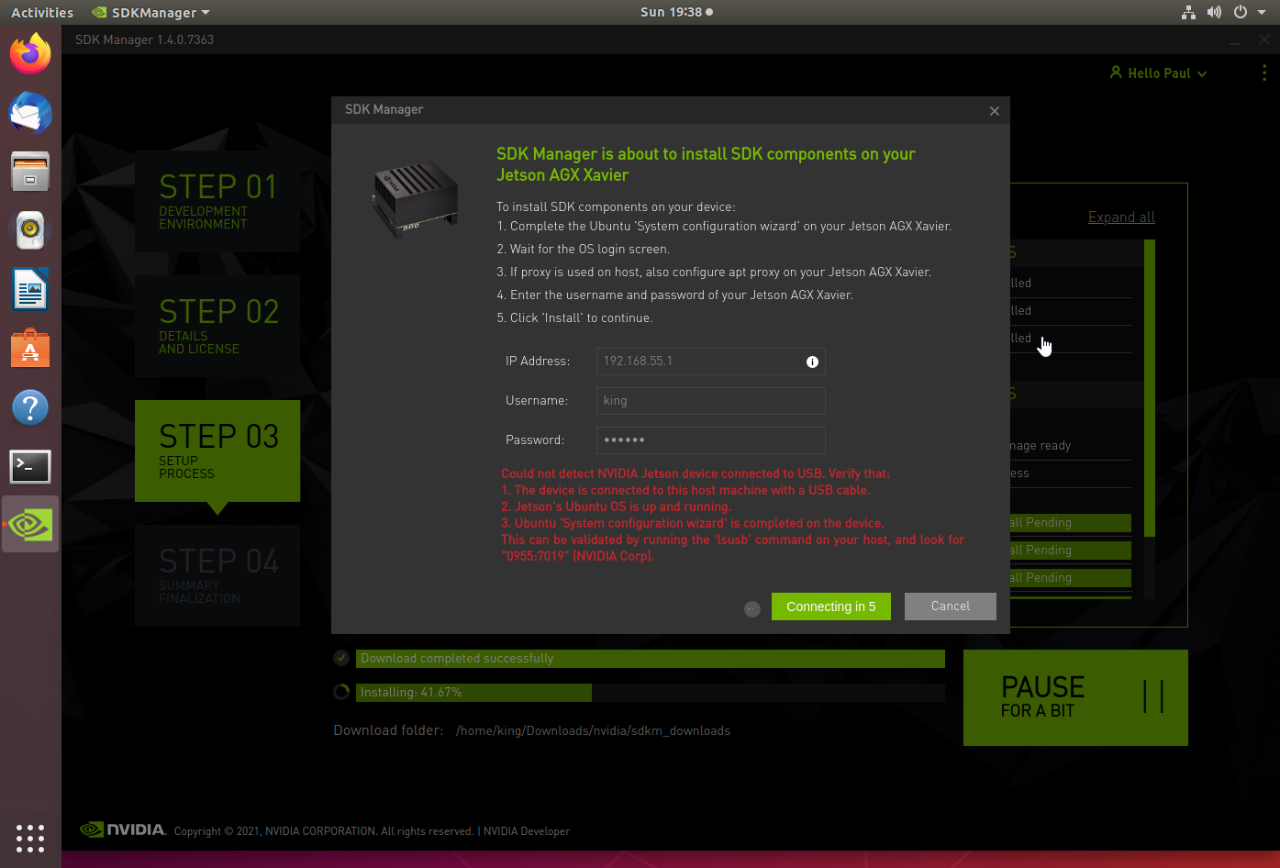Click the download completed checkmark icon
Image resolution: width=1280 pixels, height=868 pixels.
tap(341, 658)
